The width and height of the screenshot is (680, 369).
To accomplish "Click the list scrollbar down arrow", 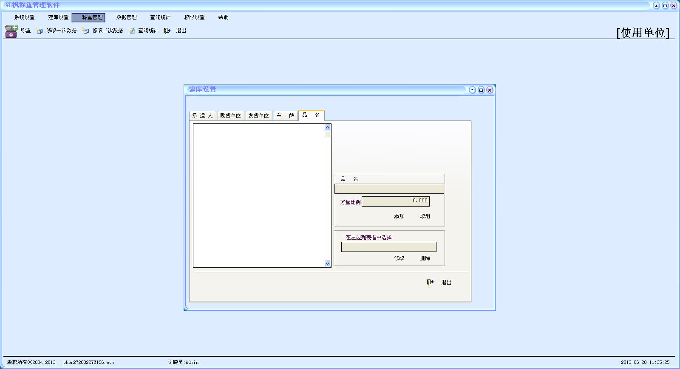I will [x=327, y=263].
